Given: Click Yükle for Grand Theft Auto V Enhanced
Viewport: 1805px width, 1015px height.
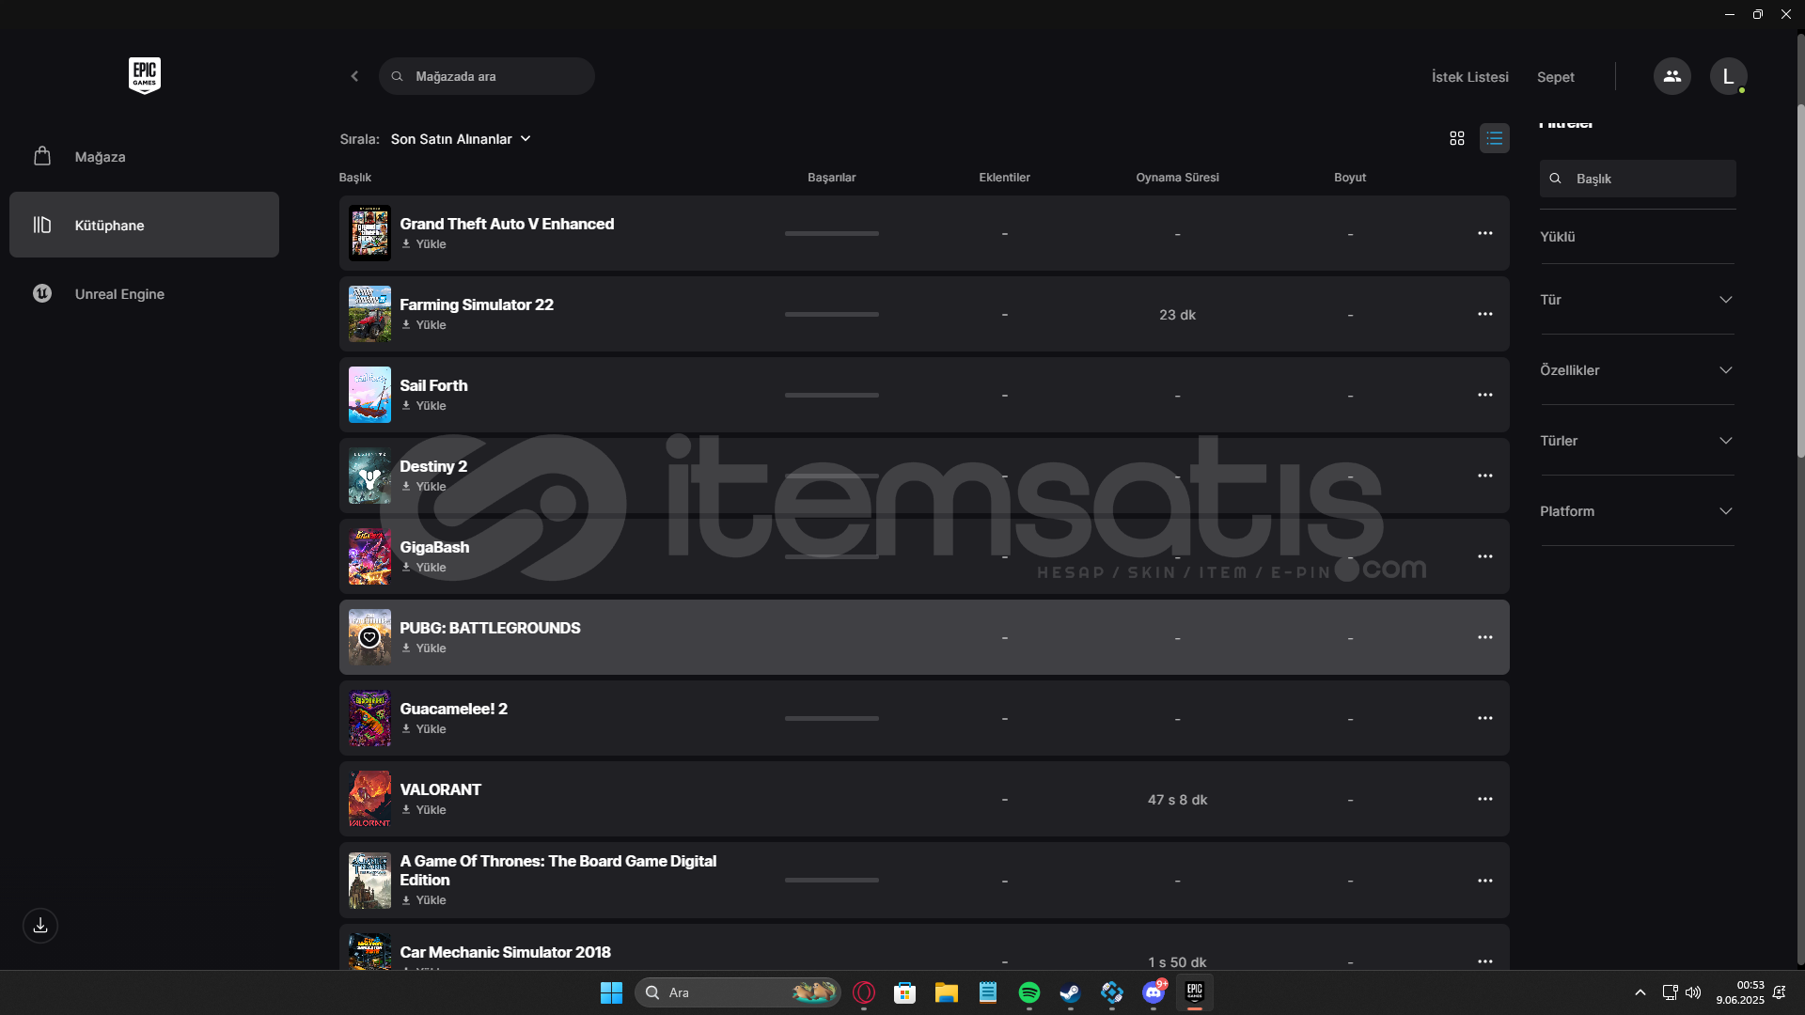Looking at the screenshot, I should tap(424, 244).
